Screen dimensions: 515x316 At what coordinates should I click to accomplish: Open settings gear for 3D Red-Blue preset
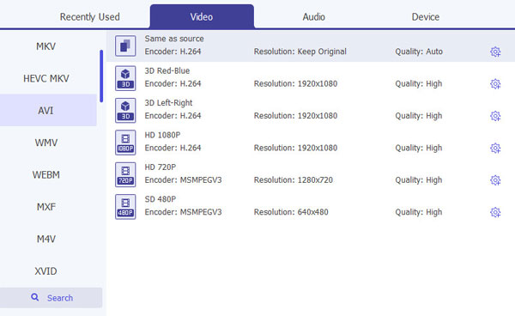click(x=495, y=84)
